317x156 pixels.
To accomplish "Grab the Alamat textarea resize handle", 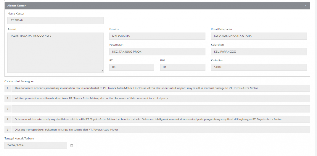I will pos(102,71).
